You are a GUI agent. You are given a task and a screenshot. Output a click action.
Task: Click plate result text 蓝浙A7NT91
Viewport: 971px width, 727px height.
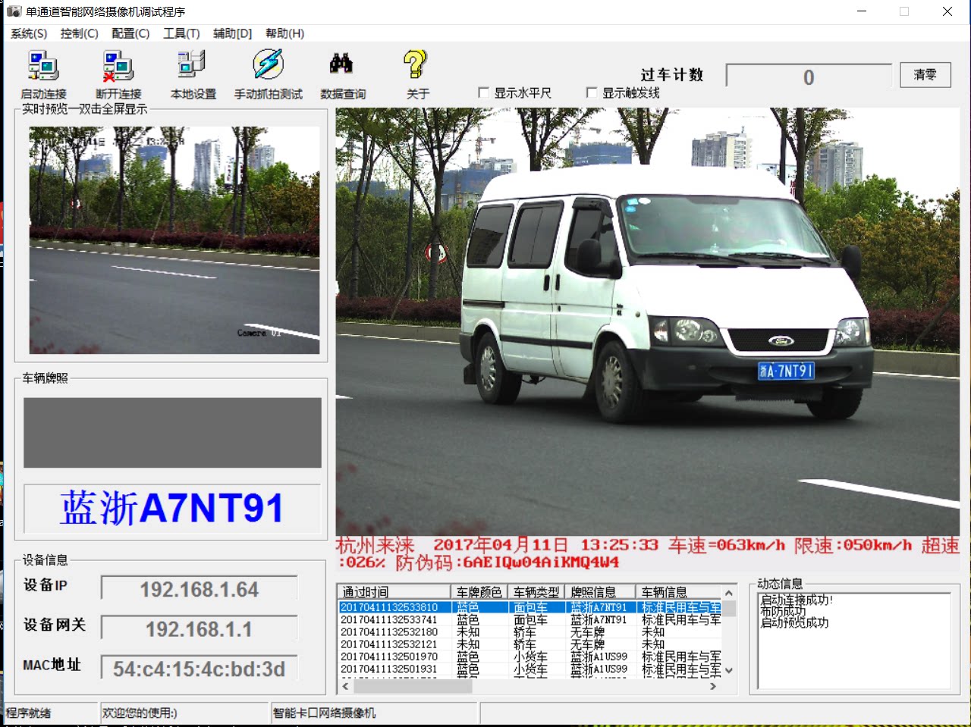tap(172, 508)
